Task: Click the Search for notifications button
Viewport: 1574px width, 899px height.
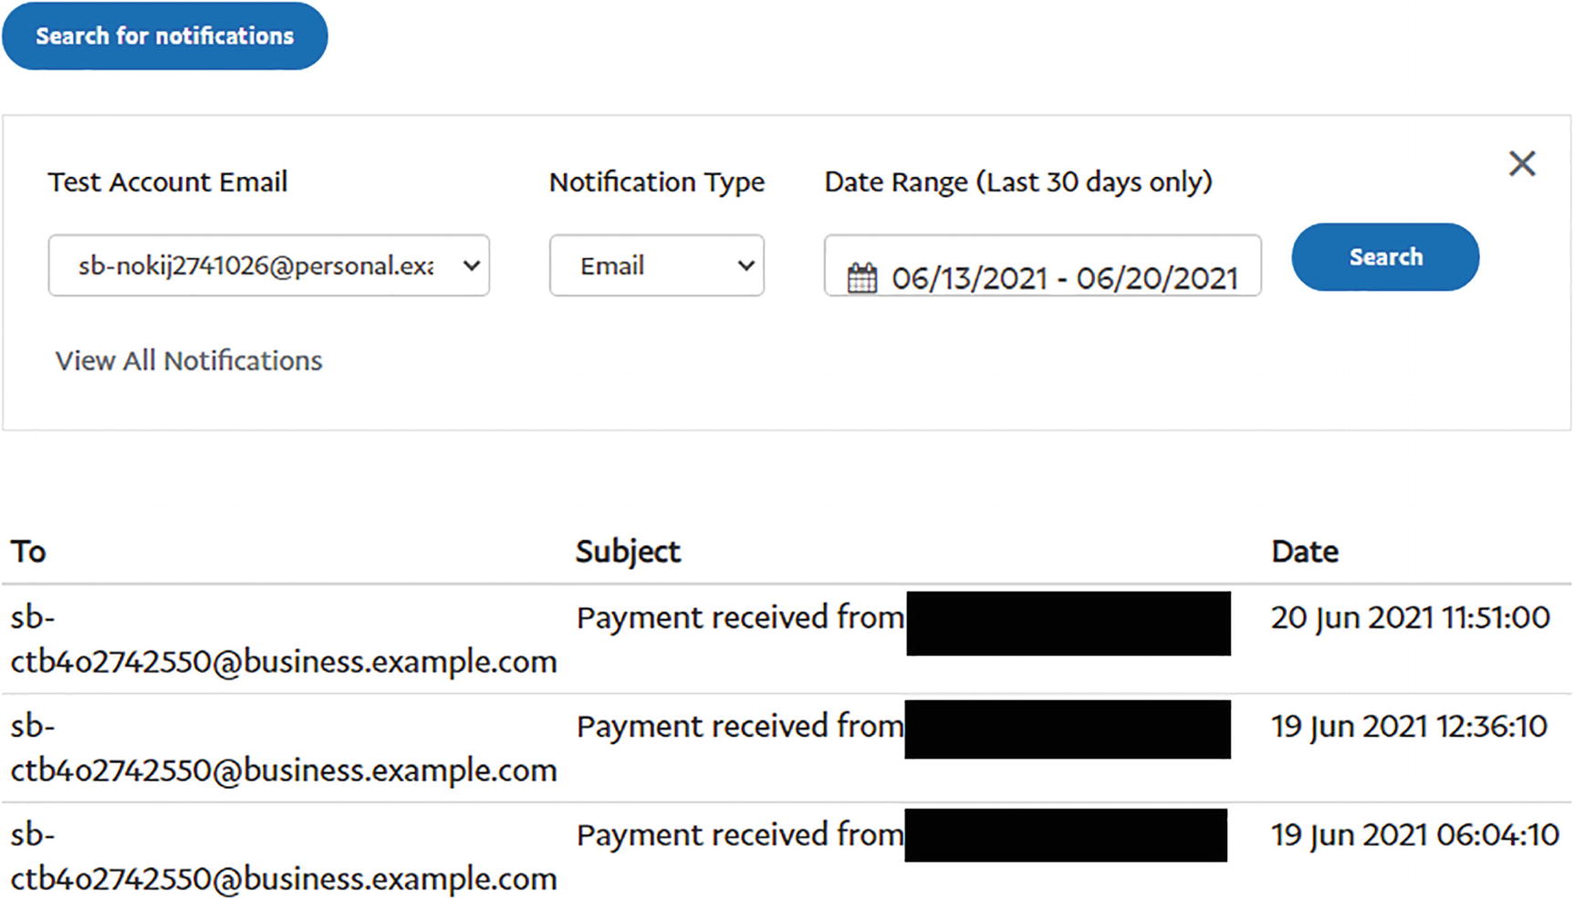Action: coord(164,36)
